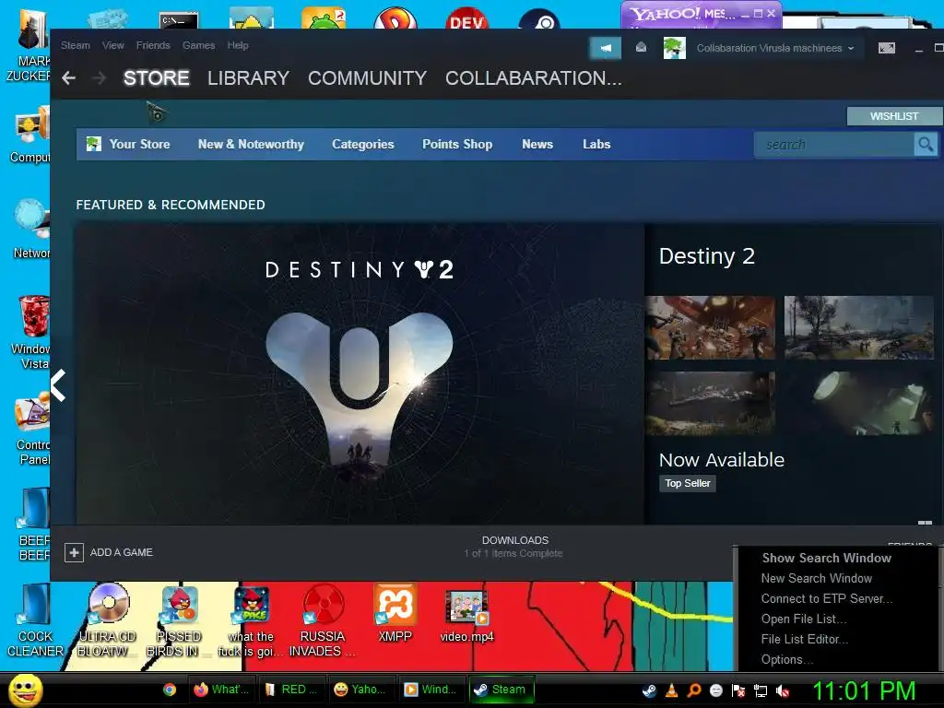Select Options... in the context menu
The width and height of the screenshot is (944, 708).
[x=787, y=660]
